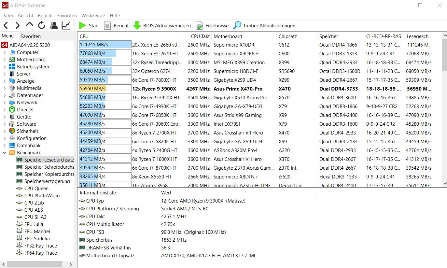The height and width of the screenshot is (268, 447).
Task: Select the FP64 Ray-Trace benchmark
Action: [36, 253]
